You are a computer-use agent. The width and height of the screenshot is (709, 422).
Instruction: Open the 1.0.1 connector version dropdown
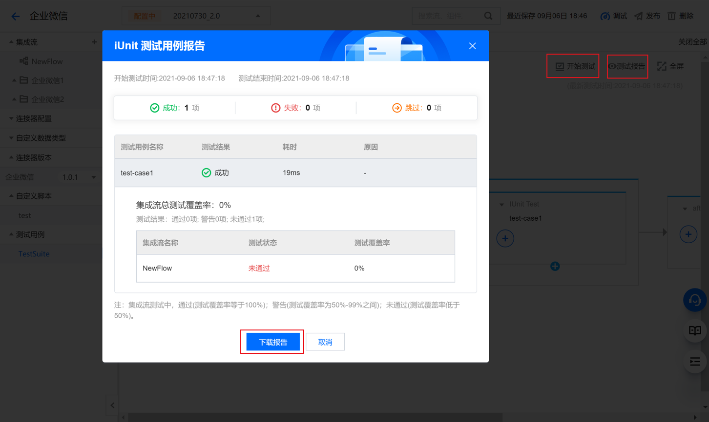[79, 177]
